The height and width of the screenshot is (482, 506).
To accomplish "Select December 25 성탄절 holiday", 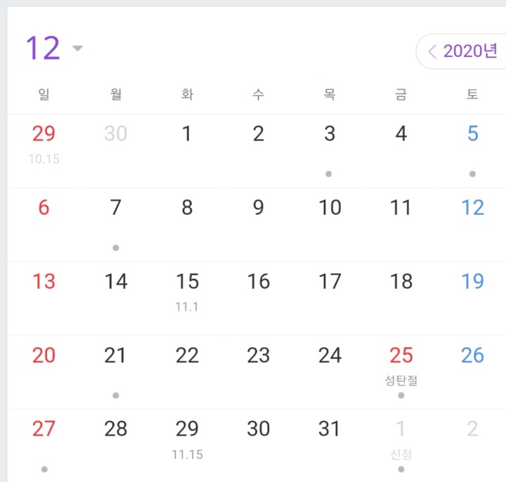I will click(x=401, y=356).
